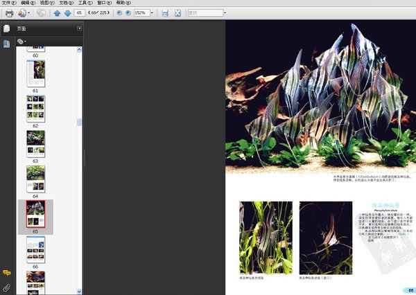Click the page number 65 footer label
This screenshot has height=295, width=416.
click(x=410, y=290)
